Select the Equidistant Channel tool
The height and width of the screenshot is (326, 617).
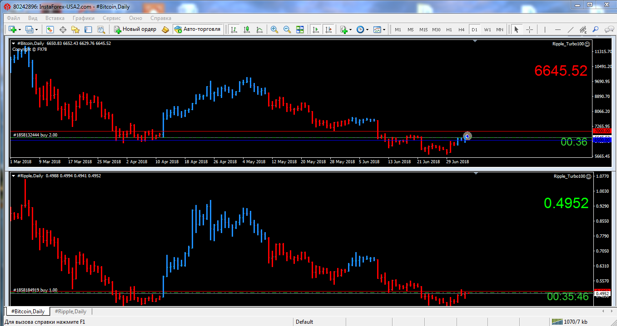(x=583, y=29)
